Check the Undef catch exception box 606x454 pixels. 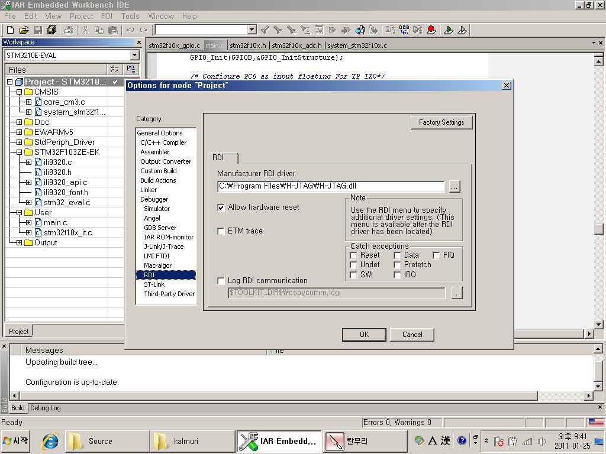pyautogui.click(x=353, y=265)
